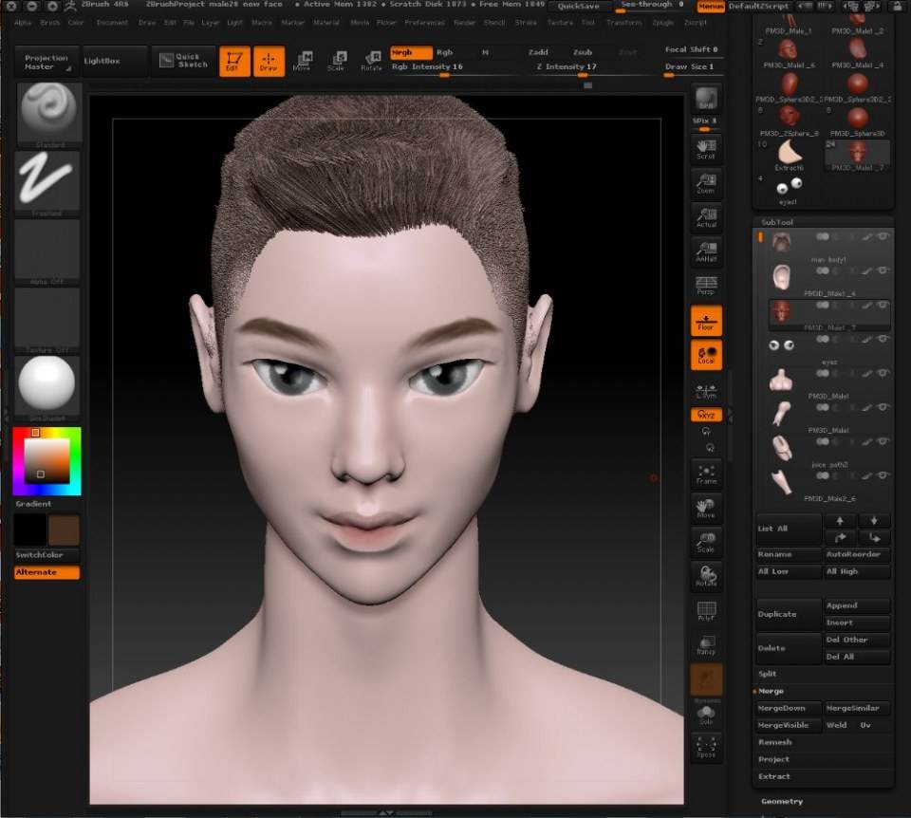911x818 pixels.
Task: Select the Scale transform in top shelf
Action: tap(336, 61)
